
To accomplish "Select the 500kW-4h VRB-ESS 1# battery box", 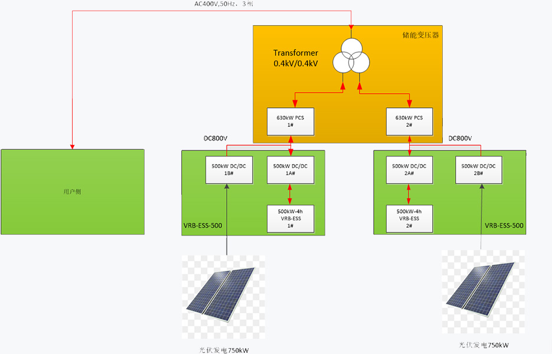I will [289, 218].
